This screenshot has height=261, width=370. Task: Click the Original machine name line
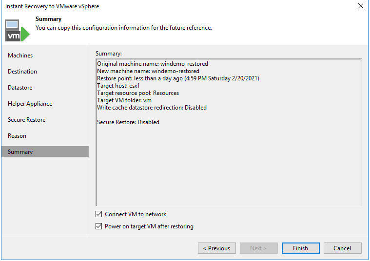coord(153,64)
